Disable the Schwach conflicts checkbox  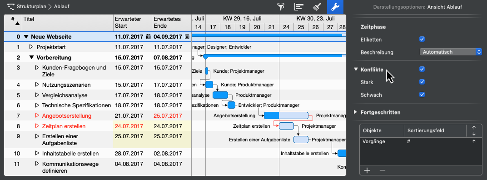click(x=422, y=95)
